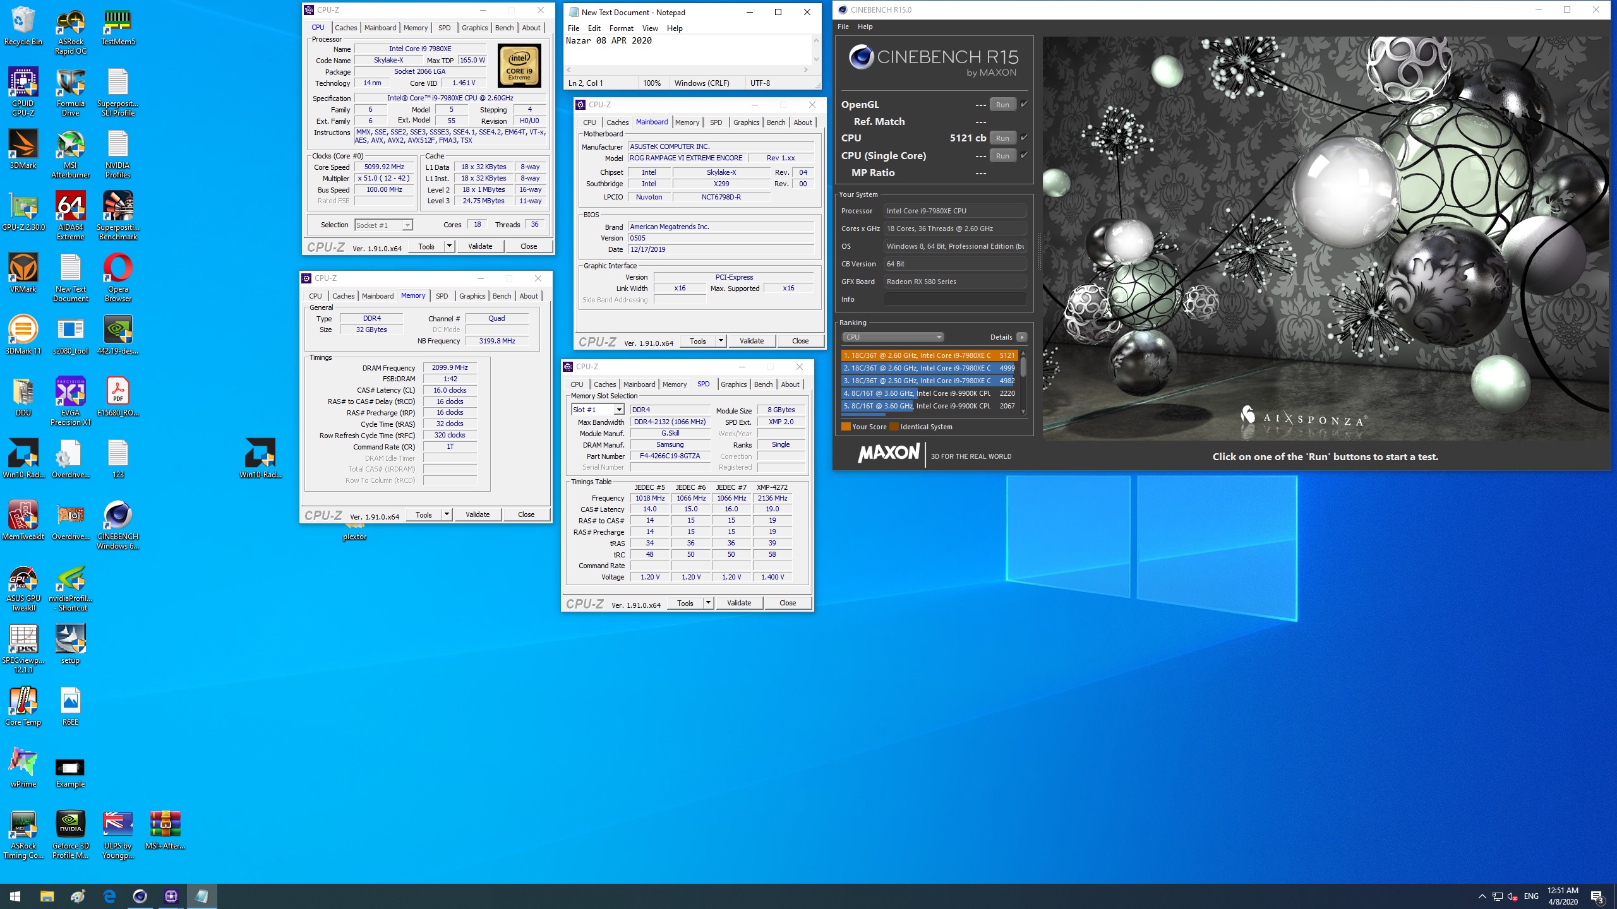Expand Tools dropdown arrow in SPD window
Viewport: 1617px width, 909px height.
(708, 603)
